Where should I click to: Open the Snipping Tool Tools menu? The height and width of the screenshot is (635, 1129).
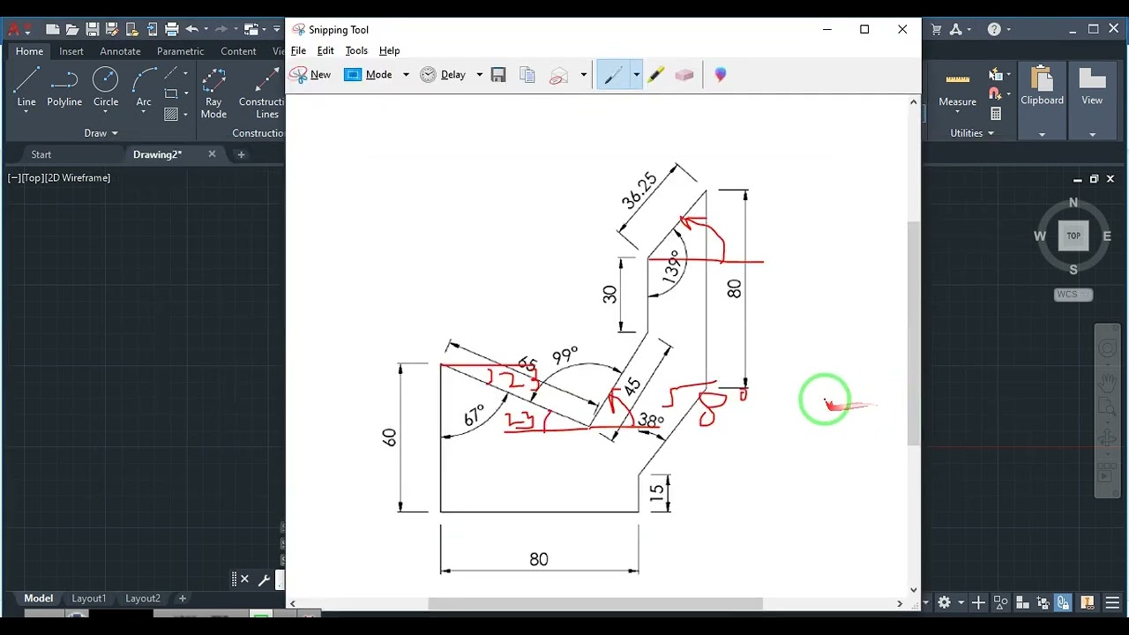click(356, 50)
